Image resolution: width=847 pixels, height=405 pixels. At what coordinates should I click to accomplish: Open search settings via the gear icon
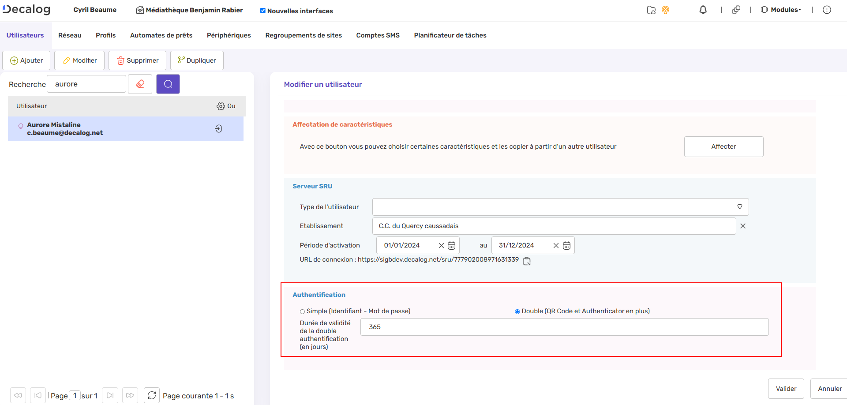point(220,106)
